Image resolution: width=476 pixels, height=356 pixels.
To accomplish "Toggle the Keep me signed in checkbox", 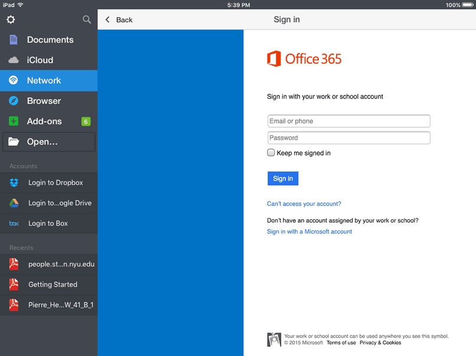I will click(x=271, y=153).
